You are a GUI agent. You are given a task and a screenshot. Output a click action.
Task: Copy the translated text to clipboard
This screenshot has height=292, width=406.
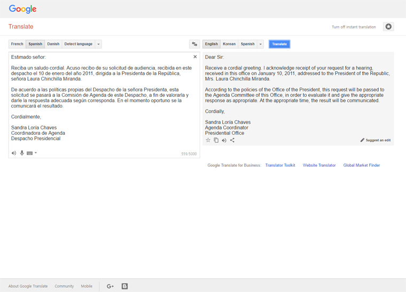(216, 140)
